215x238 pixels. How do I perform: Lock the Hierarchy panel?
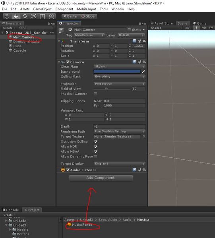point(48,23)
